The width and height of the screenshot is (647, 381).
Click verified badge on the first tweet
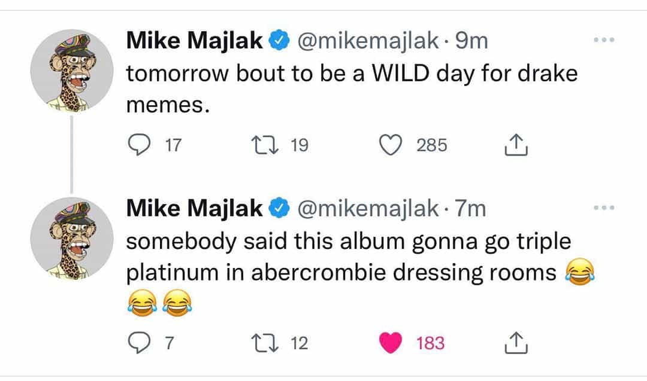(279, 41)
